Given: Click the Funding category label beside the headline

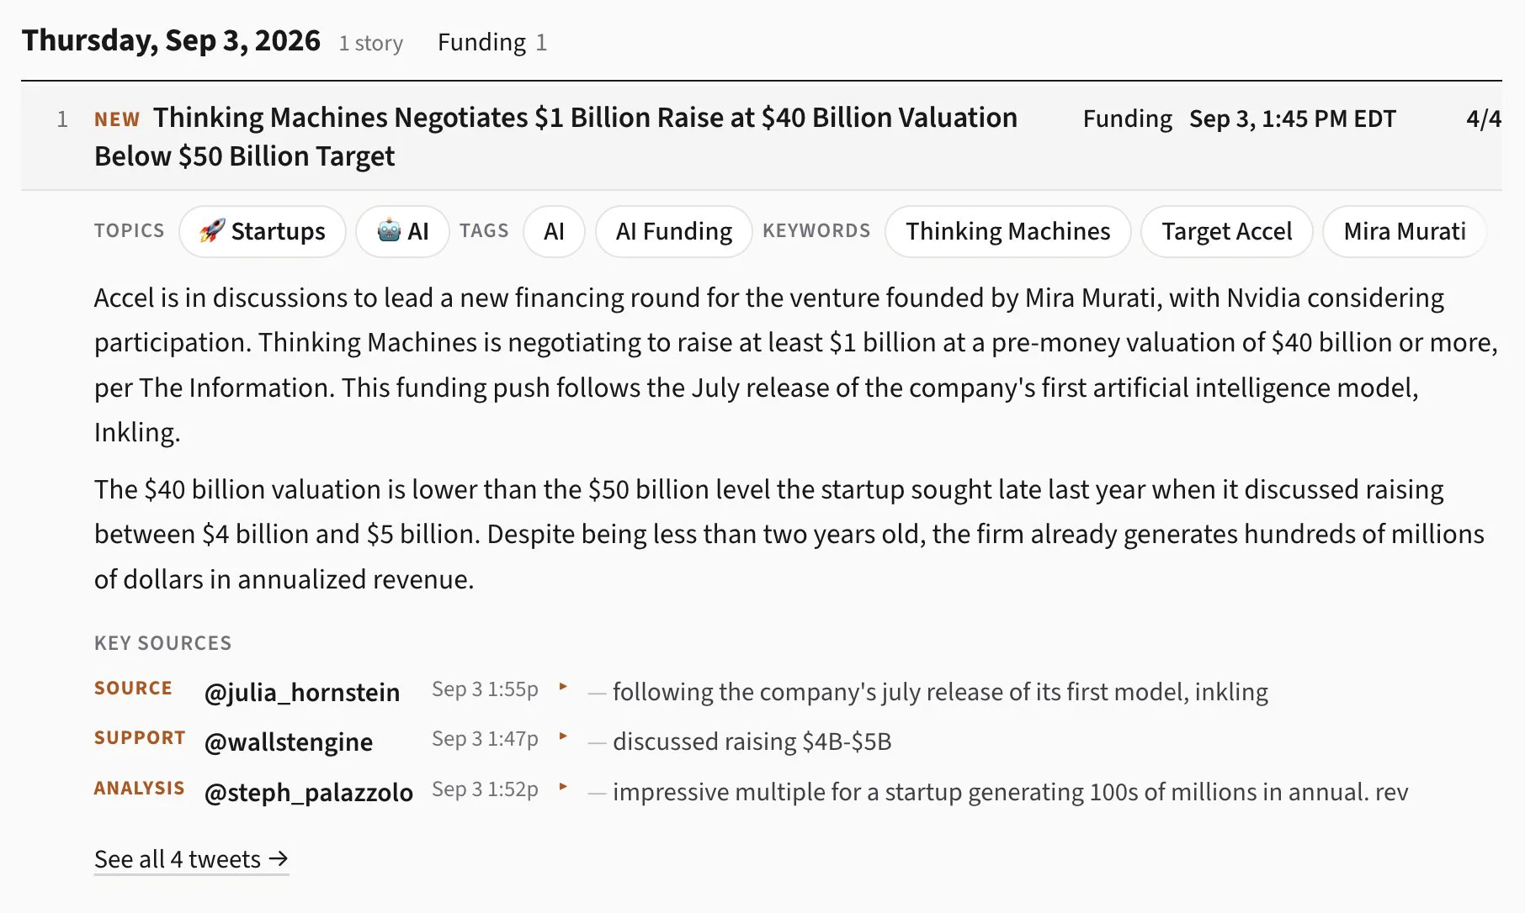Looking at the screenshot, I should (x=1127, y=119).
